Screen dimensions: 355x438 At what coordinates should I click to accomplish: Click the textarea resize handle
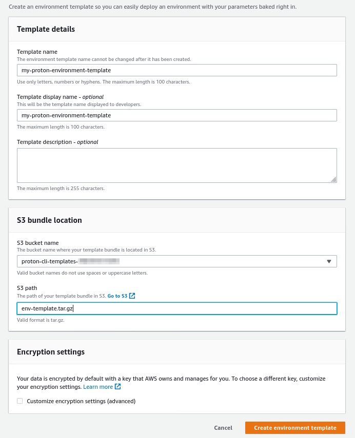pos(333,180)
